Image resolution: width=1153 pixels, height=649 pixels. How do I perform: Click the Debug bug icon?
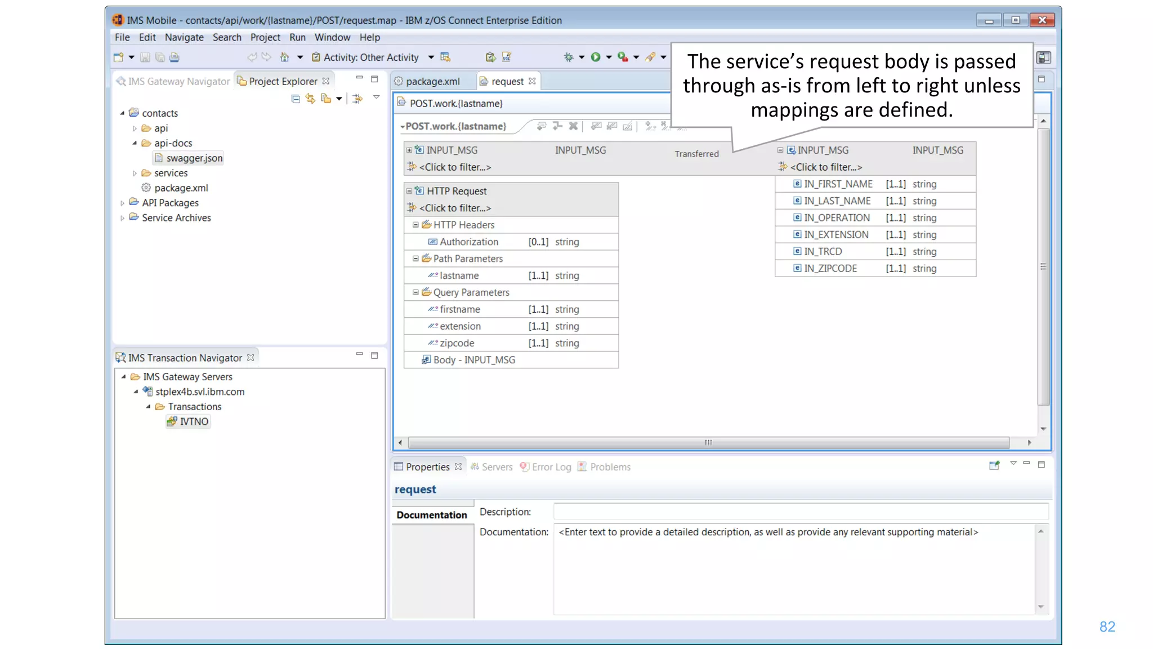pos(569,57)
